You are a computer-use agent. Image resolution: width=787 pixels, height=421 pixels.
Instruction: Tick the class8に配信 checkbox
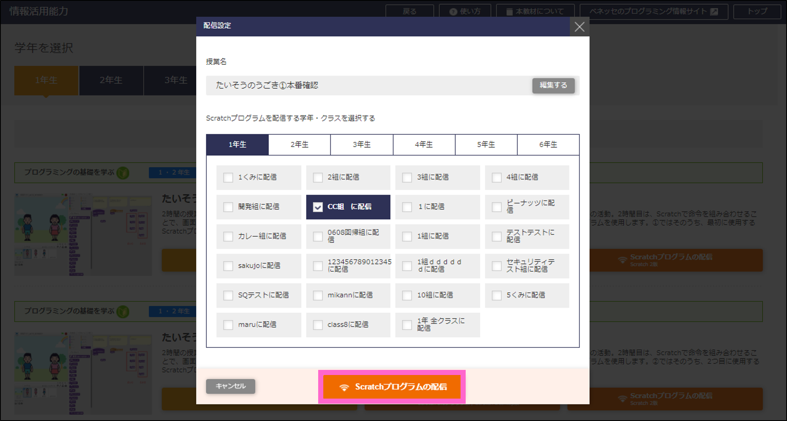(318, 325)
